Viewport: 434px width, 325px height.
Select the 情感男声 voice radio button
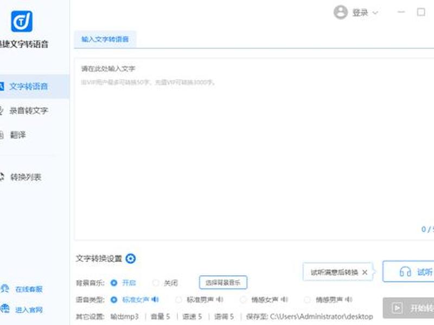point(307,300)
